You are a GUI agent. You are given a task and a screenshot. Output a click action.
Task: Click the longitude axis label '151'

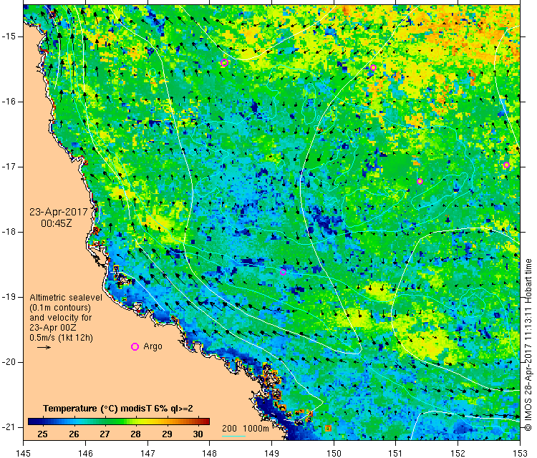click(x=396, y=453)
